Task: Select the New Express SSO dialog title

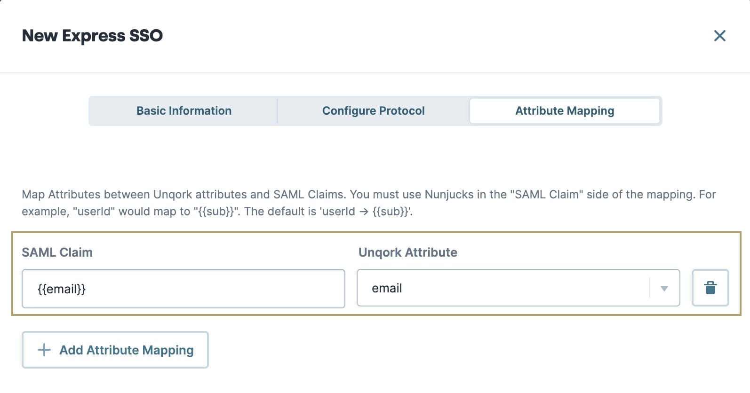Action: coord(92,36)
